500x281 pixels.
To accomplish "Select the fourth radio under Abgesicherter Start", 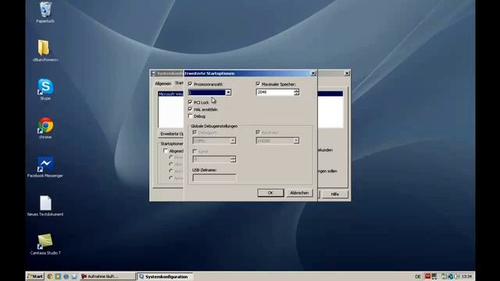I will click(171, 178).
